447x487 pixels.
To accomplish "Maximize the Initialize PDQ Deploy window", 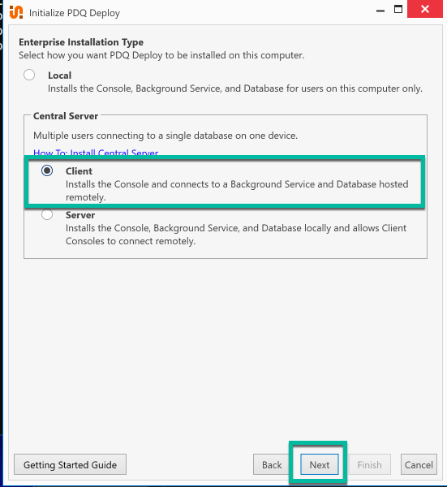I will click(x=398, y=9).
